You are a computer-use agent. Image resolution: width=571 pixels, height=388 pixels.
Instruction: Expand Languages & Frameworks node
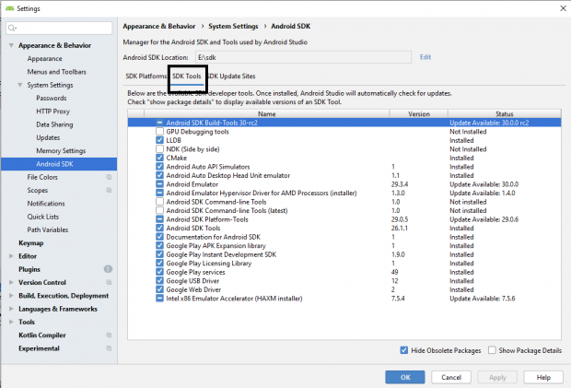(x=11, y=309)
